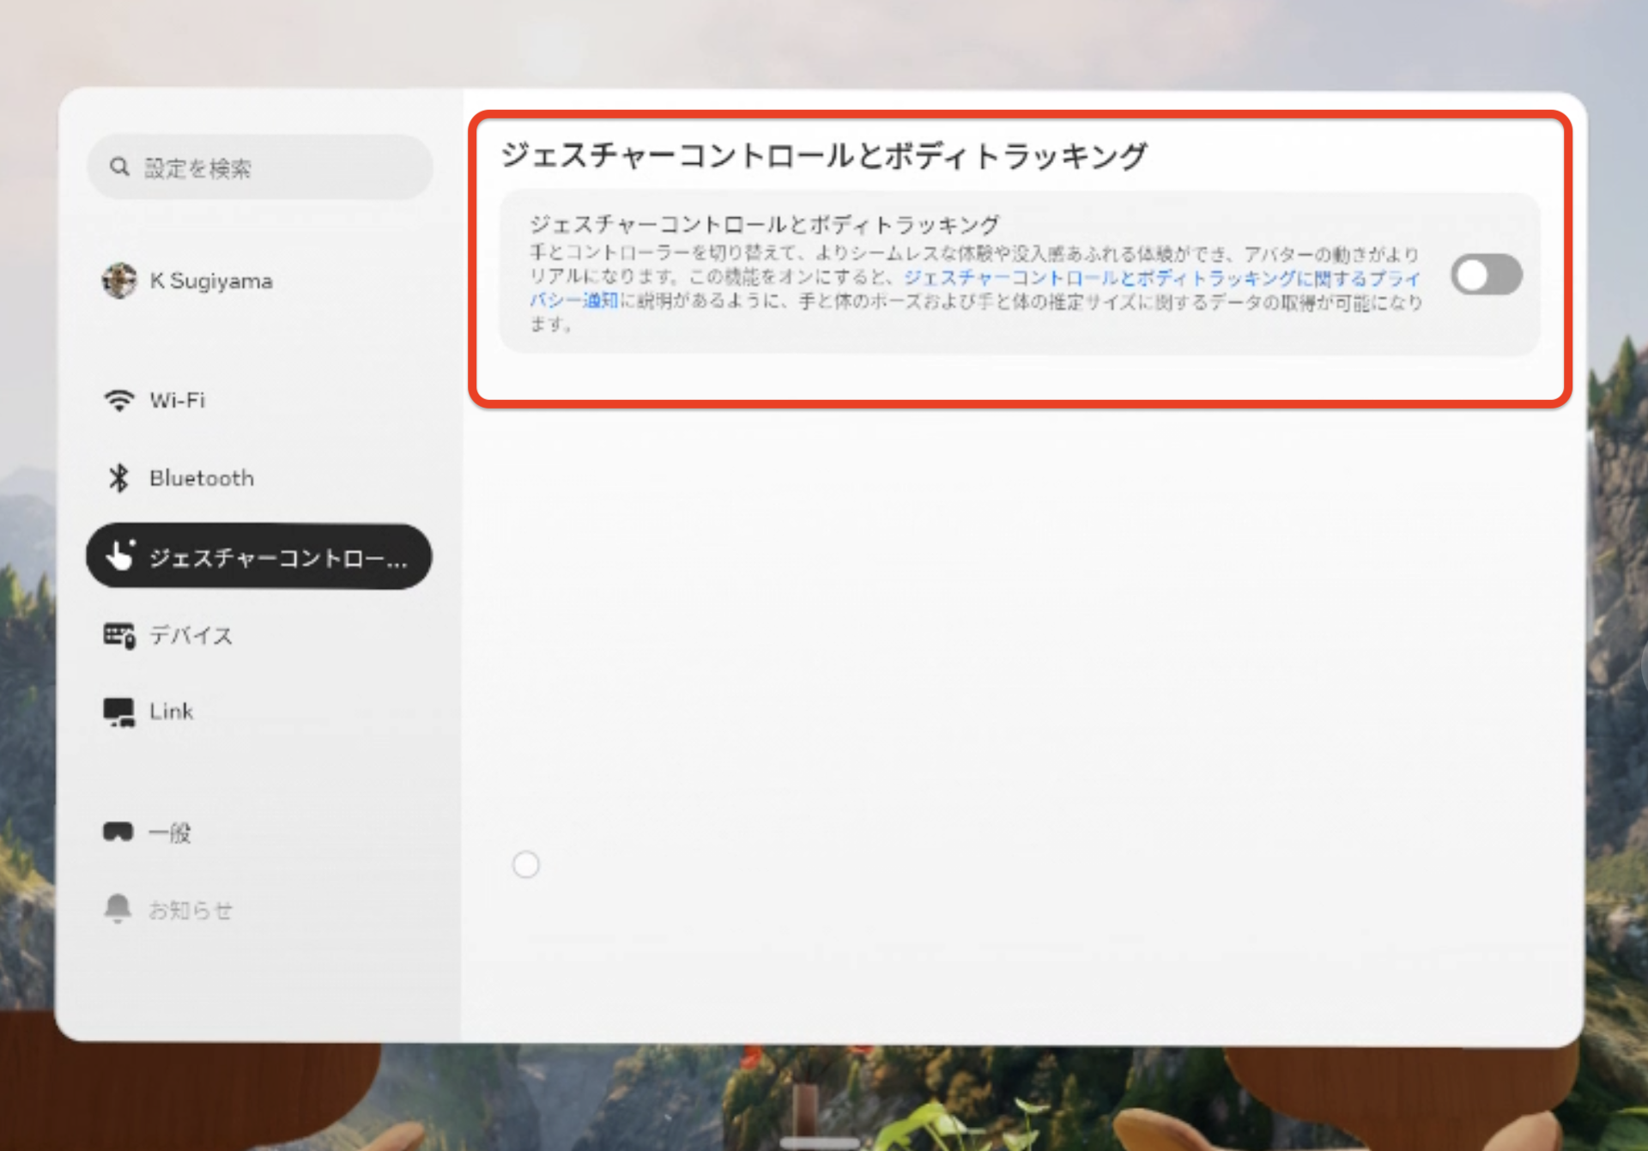Click the Link computer icon
1648x1151 pixels.
click(x=119, y=712)
